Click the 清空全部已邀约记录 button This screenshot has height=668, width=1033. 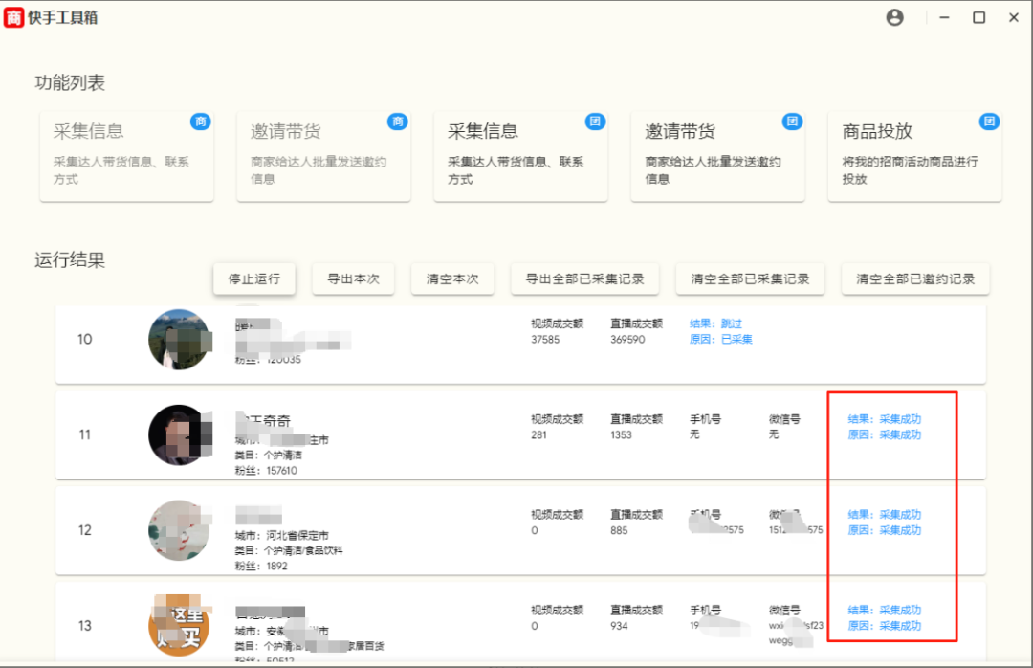914,278
